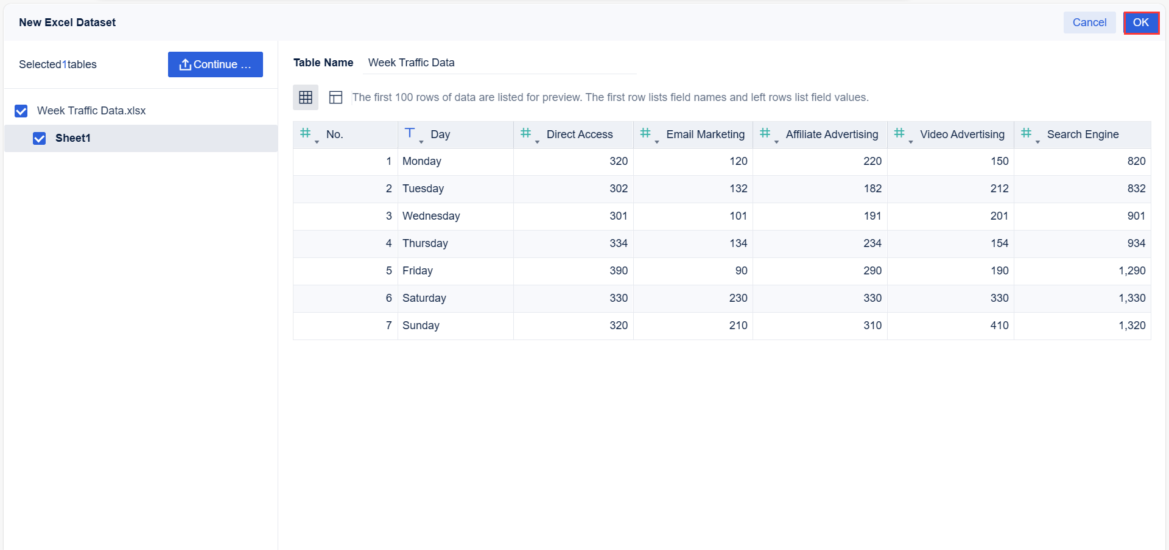The image size is (1169, 550).
Task: Click the Continue upload button
Action: point(216,64)
